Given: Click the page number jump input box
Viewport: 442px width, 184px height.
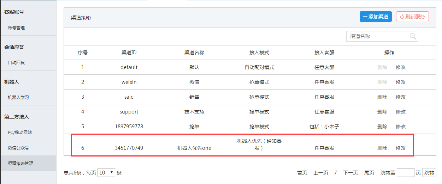Looking at the screenshot, I should (x=405, y=172).
